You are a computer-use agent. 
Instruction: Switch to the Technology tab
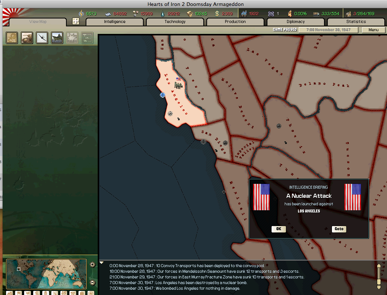coord(175,22)
